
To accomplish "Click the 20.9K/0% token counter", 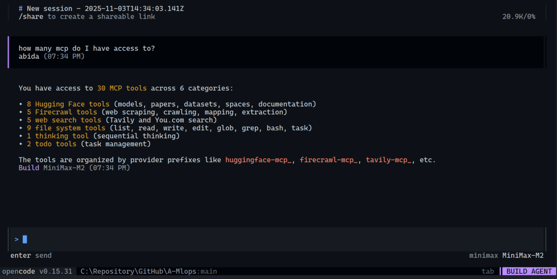I will pos(518,16).
